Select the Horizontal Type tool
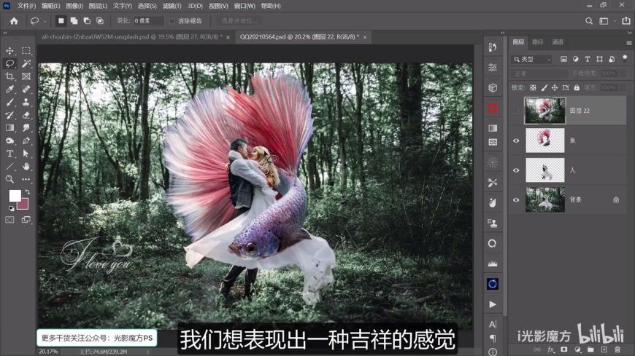 coord(9,154)
